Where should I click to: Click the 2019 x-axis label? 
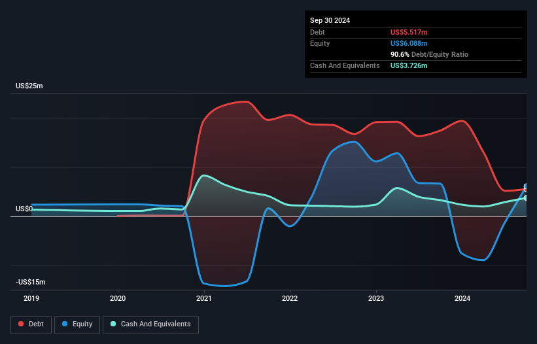click(31, 298)
